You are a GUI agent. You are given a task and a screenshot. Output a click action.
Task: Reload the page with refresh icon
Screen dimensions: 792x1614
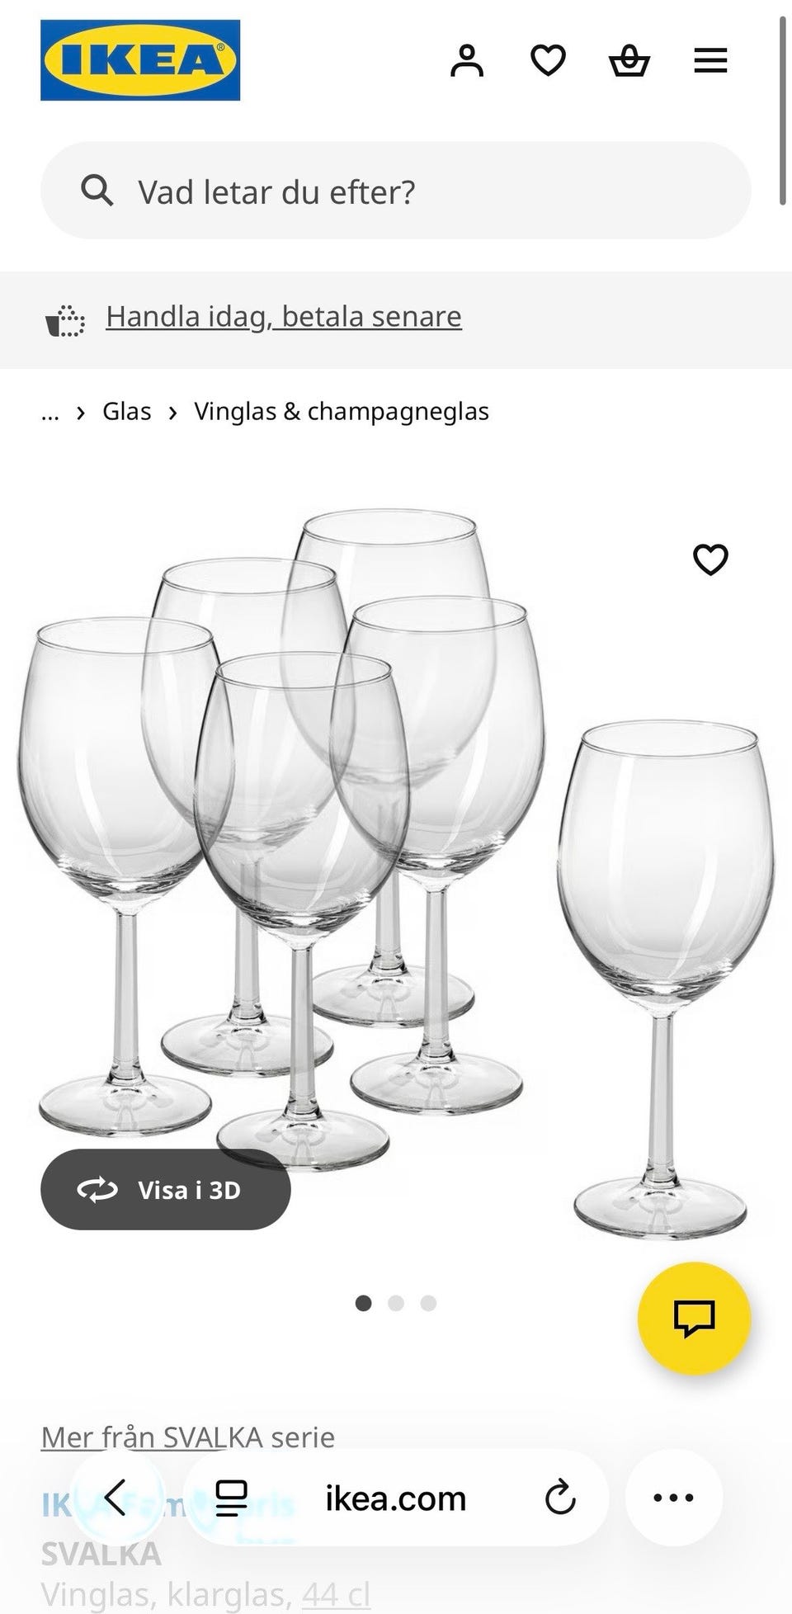[560, 1498]
